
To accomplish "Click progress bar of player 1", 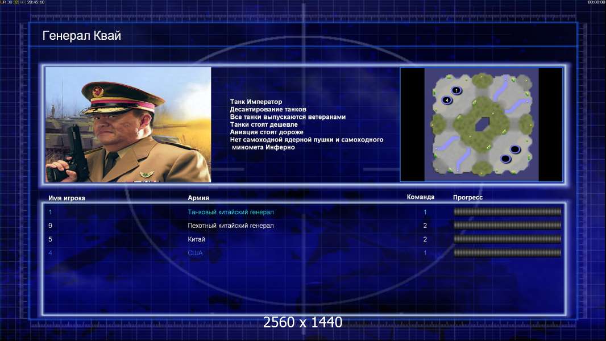I will (508, 211).
